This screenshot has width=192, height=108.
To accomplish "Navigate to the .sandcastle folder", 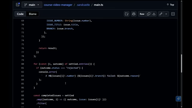I will pos(83,5).
